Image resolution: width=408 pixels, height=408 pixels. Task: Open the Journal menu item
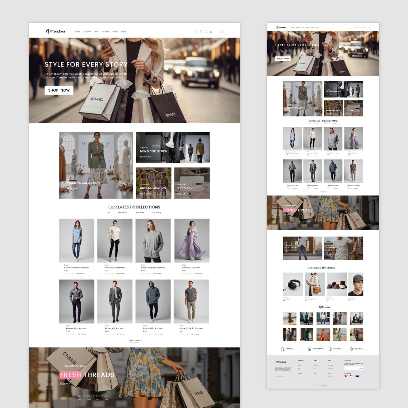[115, 32]
